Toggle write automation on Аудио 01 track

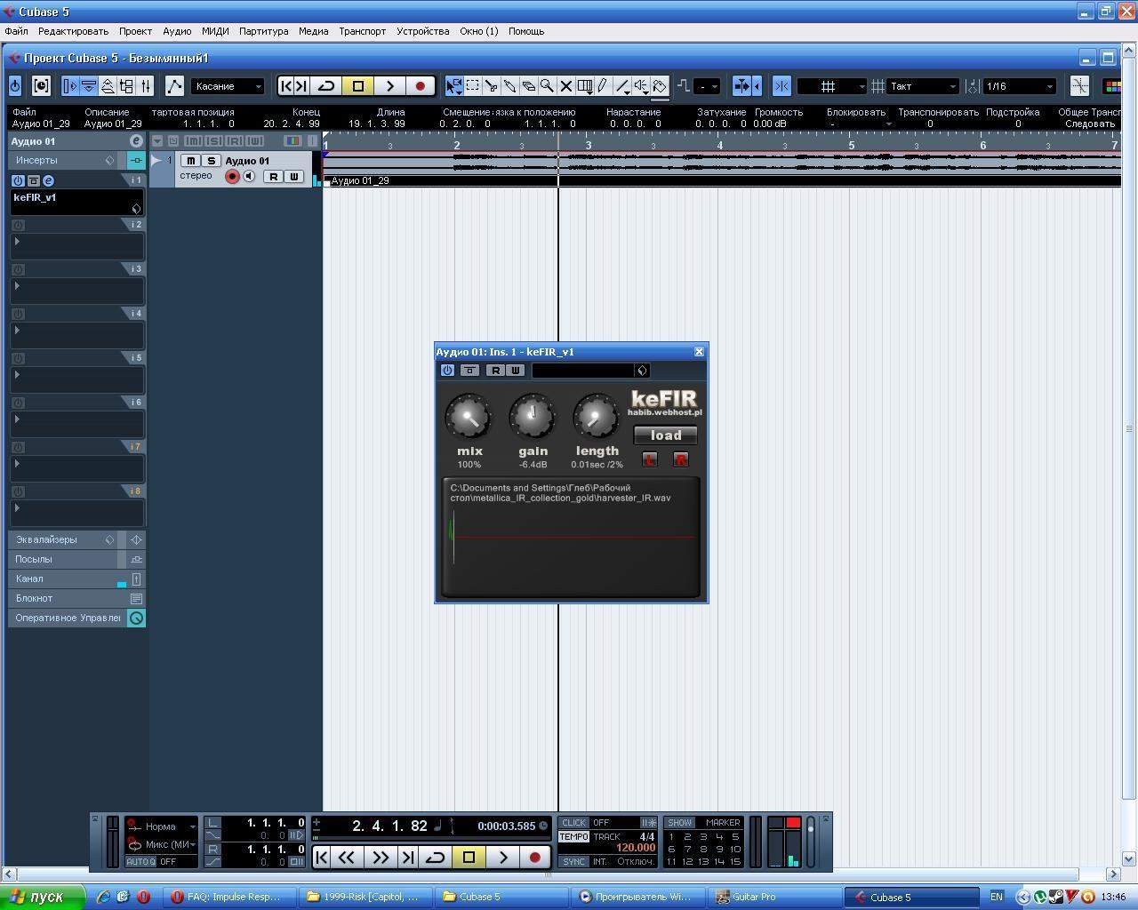(293, 177)
